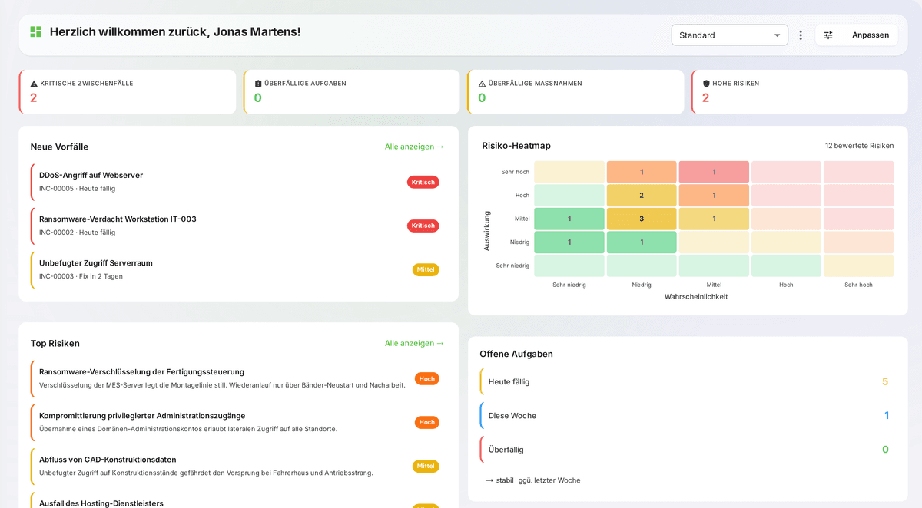Open incident Unbefugter Zugriff Serverraum

coord(237,269)
